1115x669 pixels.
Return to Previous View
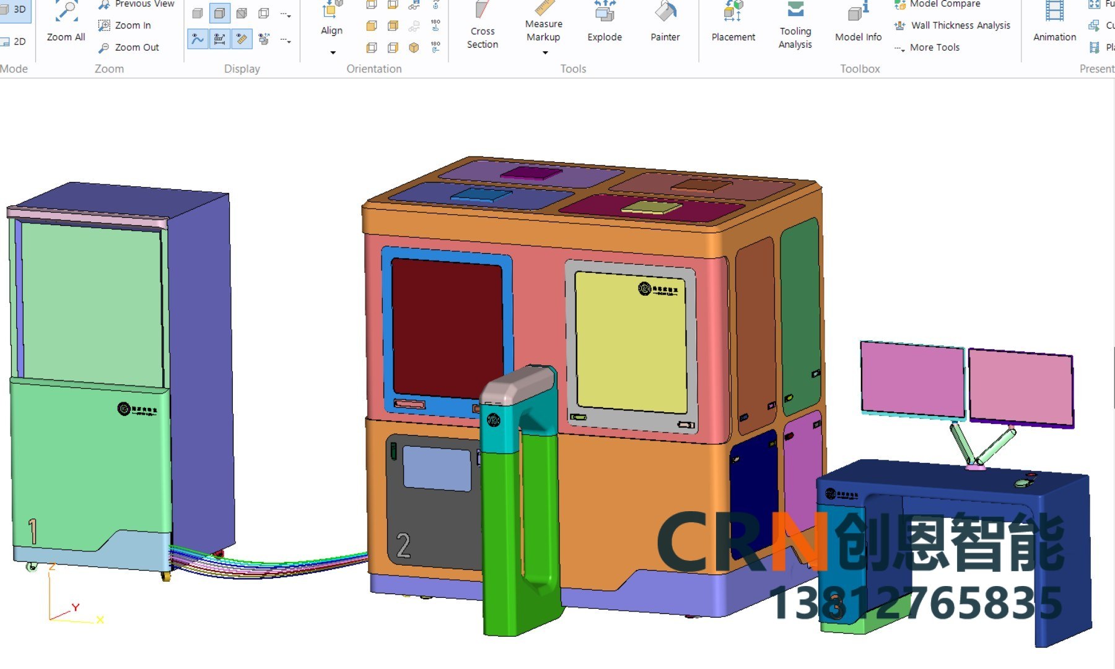(136, 4)
